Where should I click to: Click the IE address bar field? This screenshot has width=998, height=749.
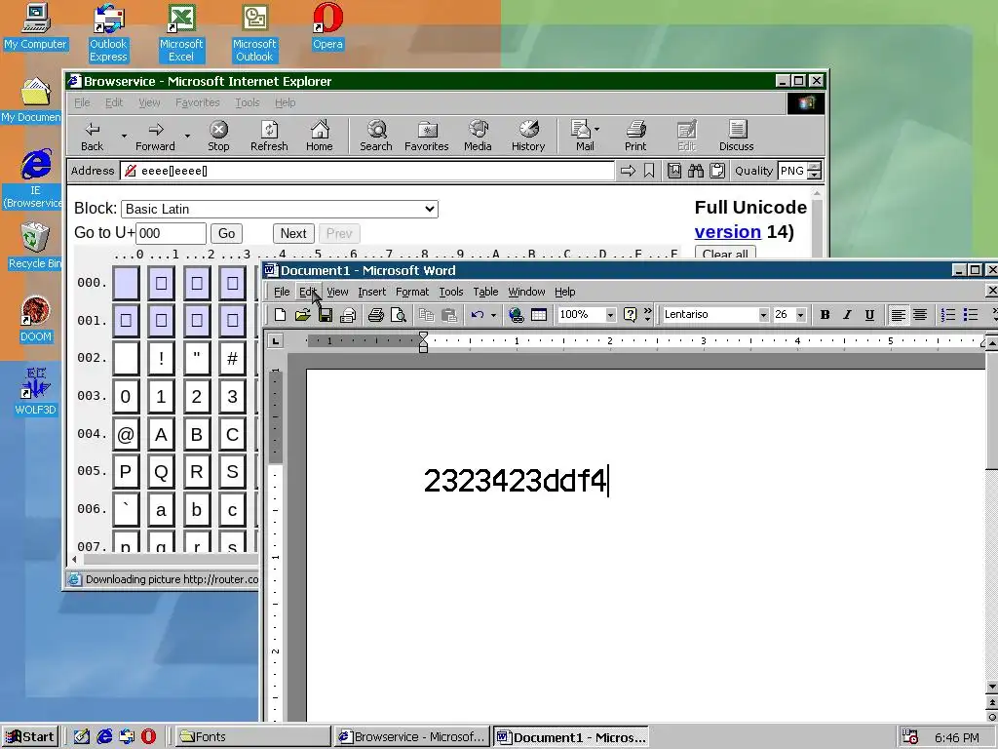pos(367,171)
